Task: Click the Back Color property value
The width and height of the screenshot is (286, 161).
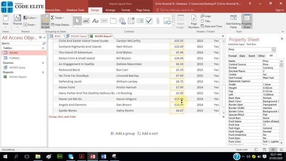Action: (271, 102)
